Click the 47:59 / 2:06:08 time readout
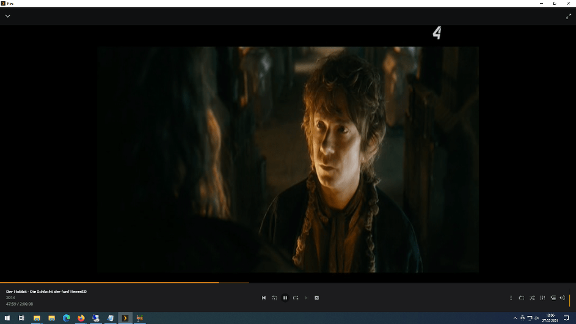Viewport: 576px width, 324px height. 20,304
